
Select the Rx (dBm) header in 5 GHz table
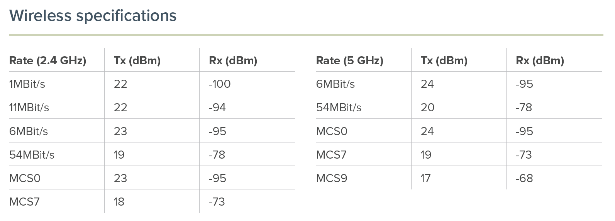(540, 60)
